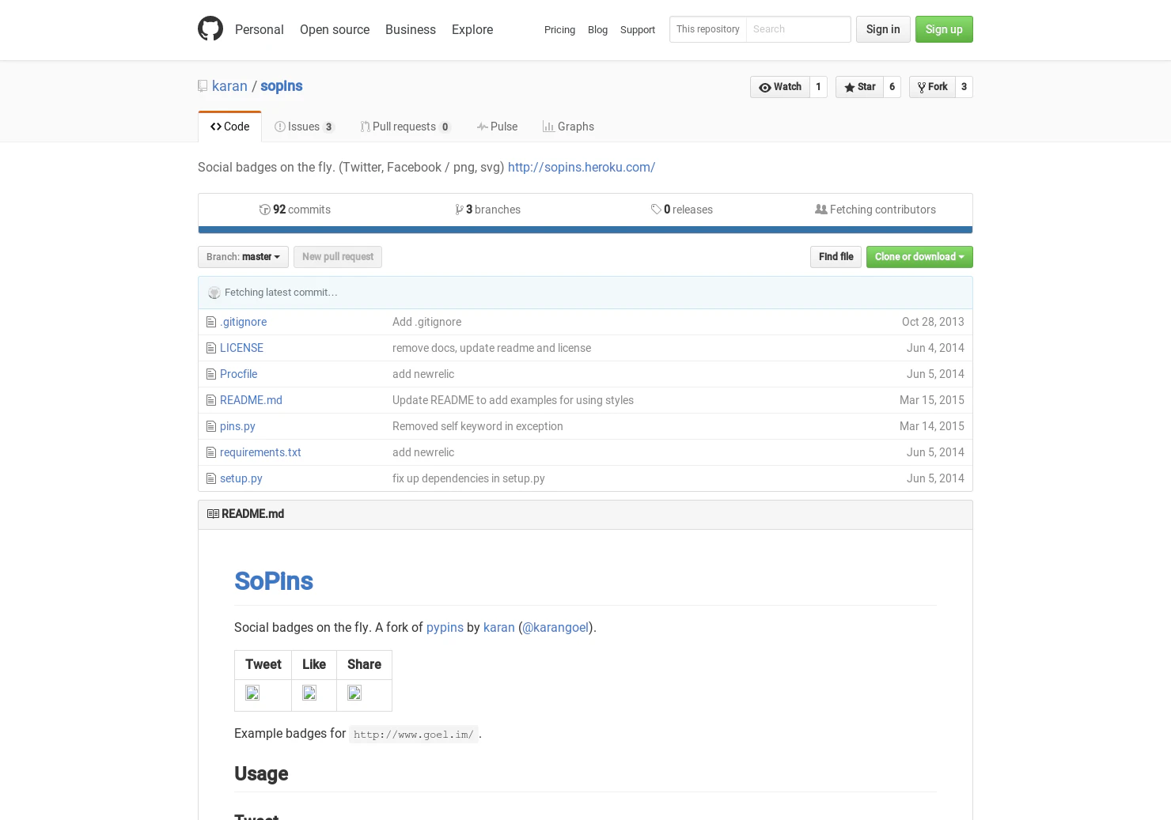Open the Procfile file
Image resolution: width=1171 pixels, height=820 pixels.
(x=238, y=374)
